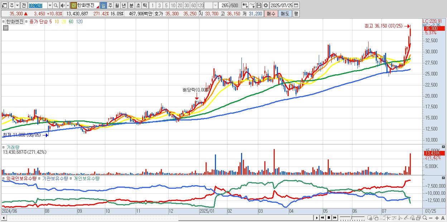This screenshot has width=447, height=222.
Task: Select interval 120 tab
Action: (x=200, y=6)
